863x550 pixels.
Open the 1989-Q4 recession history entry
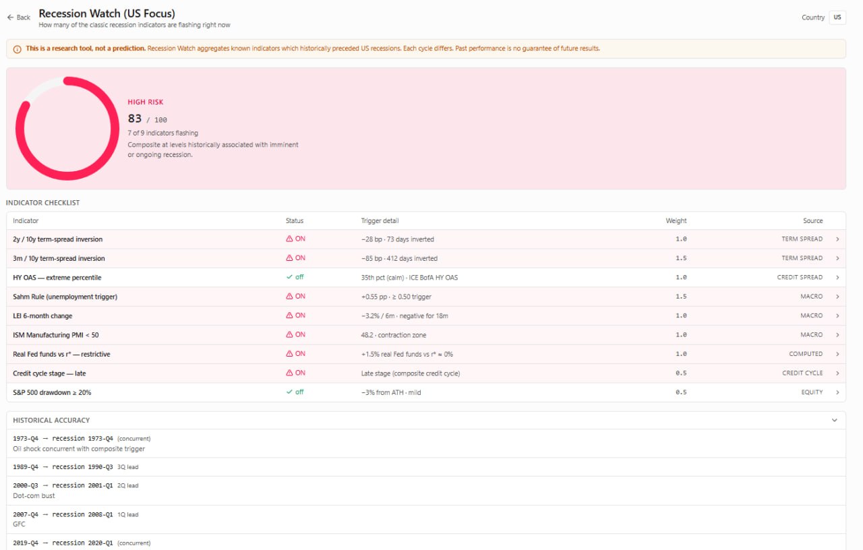pyautogui.click(x=426, y=467)
